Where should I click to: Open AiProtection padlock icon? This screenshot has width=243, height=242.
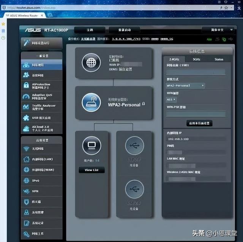click(26, 85)
